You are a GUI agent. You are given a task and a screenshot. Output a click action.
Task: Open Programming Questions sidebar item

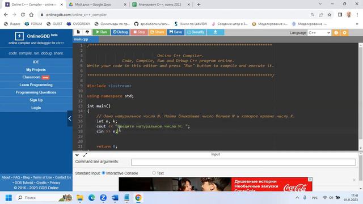click(36, 92)
